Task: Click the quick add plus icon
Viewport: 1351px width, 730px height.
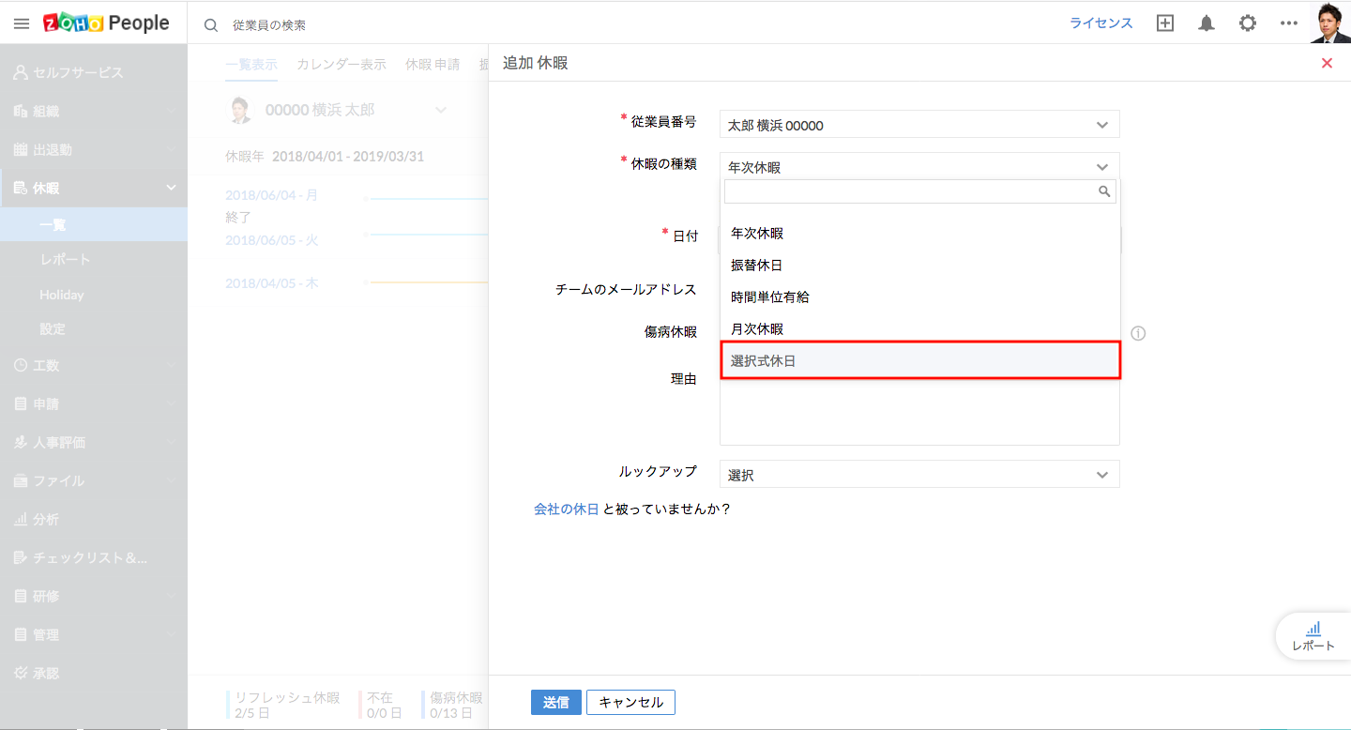Action: click(1165, 23)
